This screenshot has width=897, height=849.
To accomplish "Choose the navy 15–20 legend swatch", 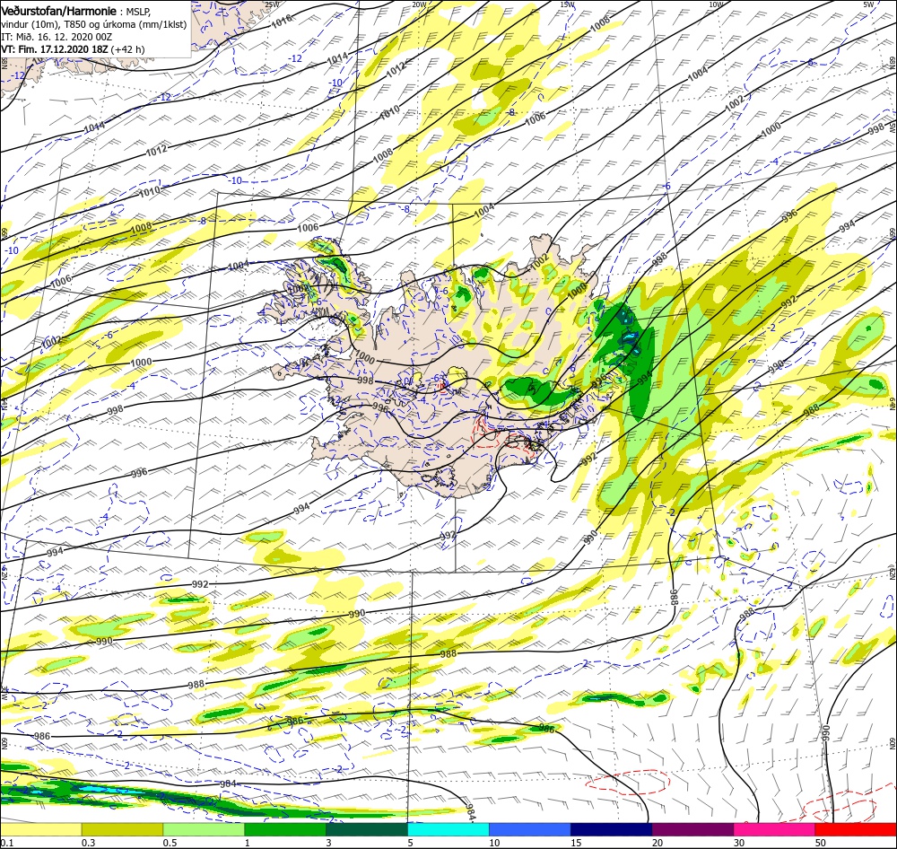I will [x=611, y=830].
